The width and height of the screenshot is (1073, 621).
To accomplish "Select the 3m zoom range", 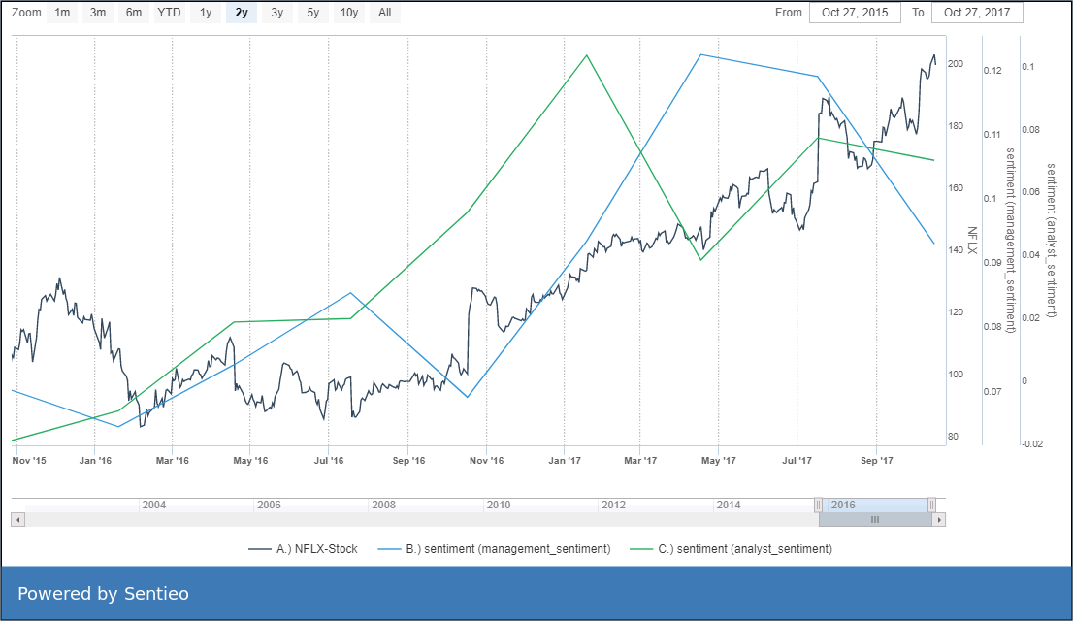I will click(x=98, y=13).
